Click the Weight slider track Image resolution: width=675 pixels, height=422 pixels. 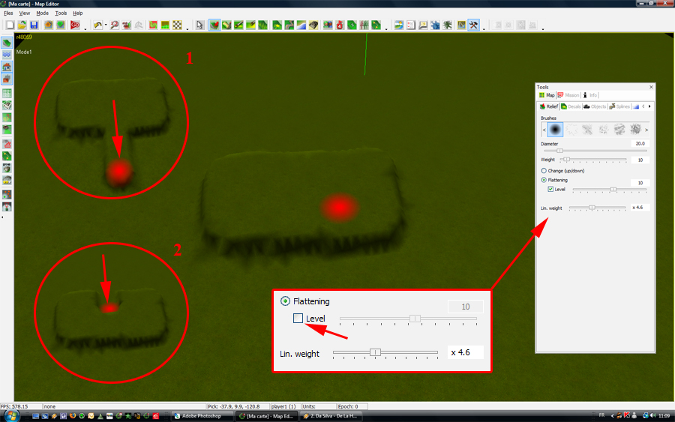point(593,160)
